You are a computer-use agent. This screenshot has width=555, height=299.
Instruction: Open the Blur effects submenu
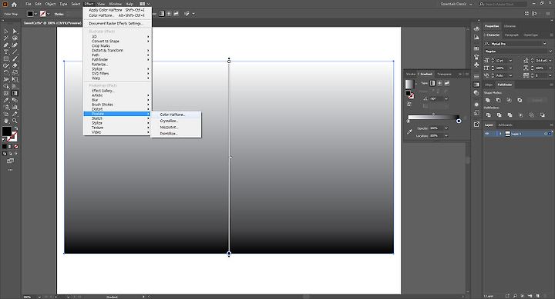pos(117,100)
